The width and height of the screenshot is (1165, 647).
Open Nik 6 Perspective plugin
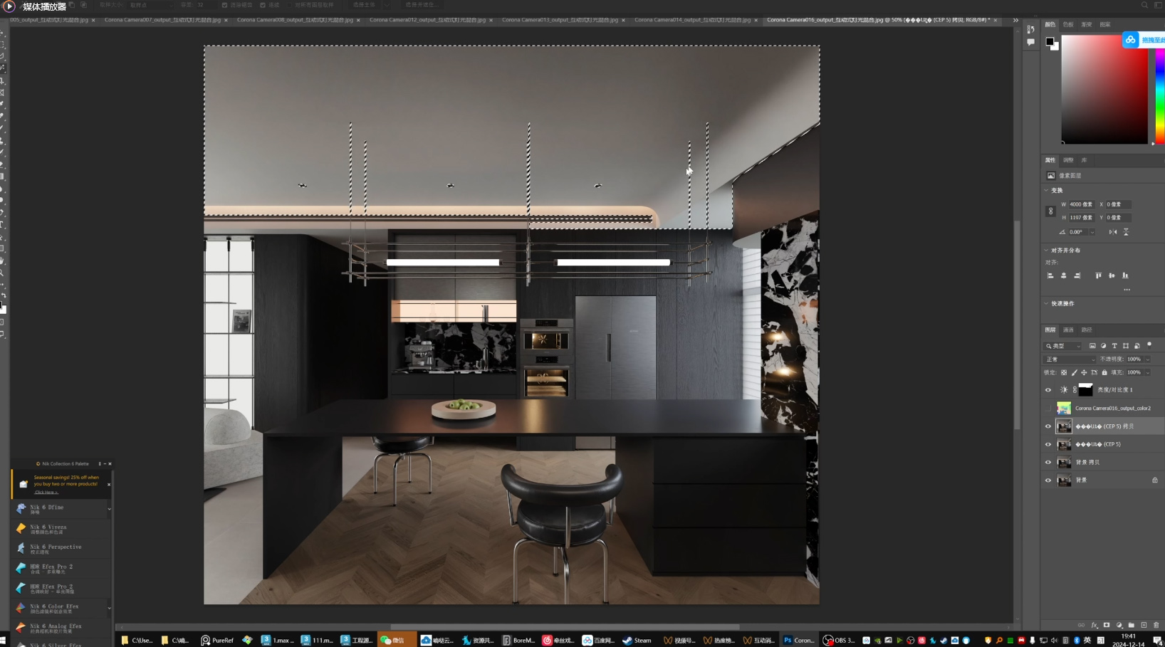tap(61, 549)
